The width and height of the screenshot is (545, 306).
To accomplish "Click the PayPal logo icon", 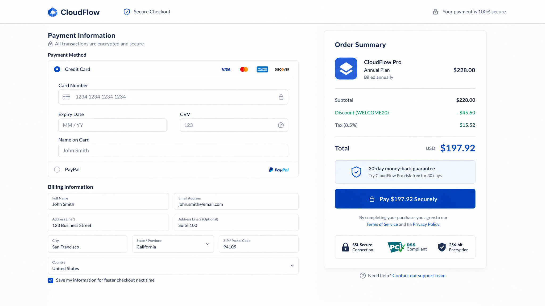I will pyautogui.click(x=279, y=170).
